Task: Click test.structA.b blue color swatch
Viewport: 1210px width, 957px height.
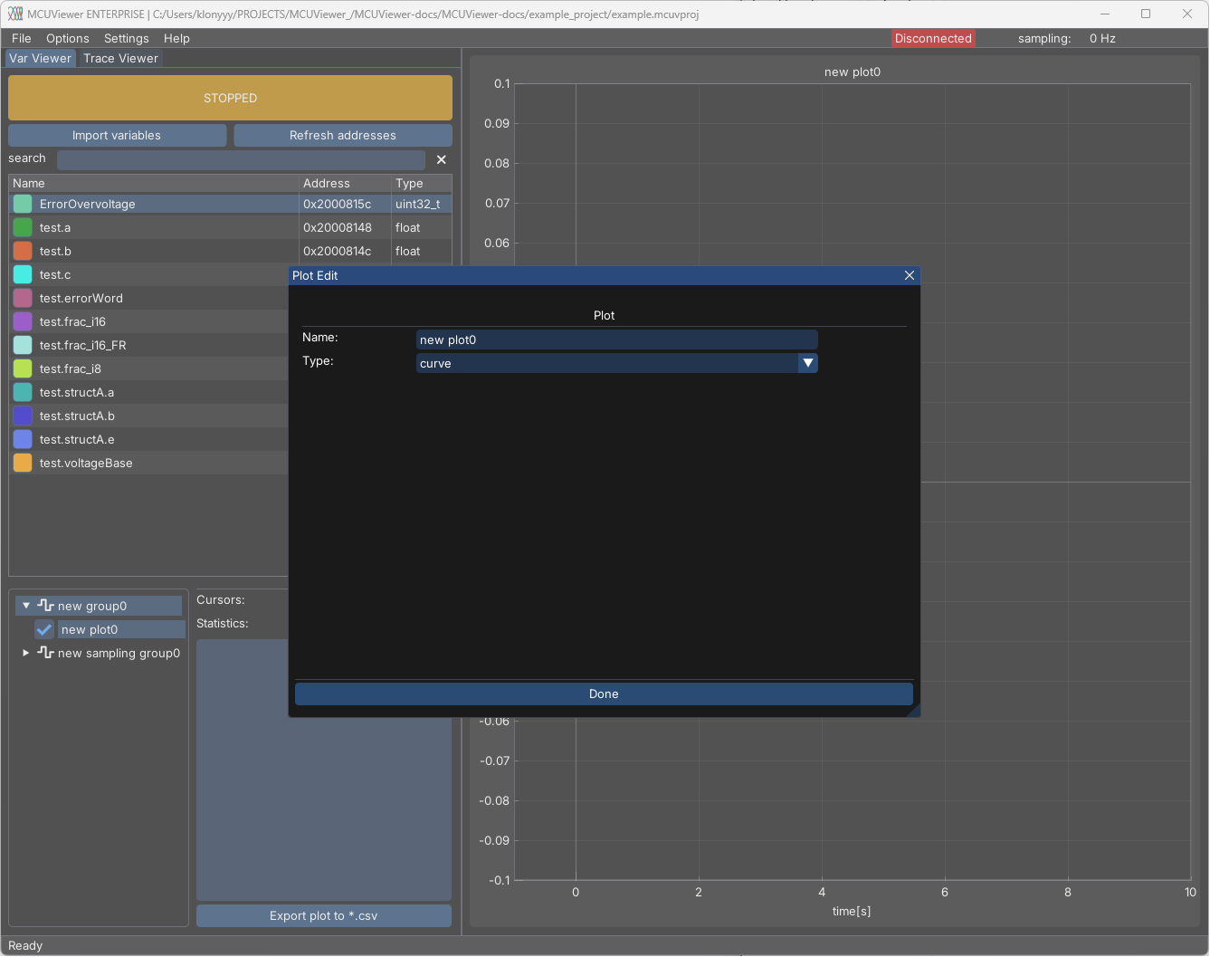Action: point(23,416)
